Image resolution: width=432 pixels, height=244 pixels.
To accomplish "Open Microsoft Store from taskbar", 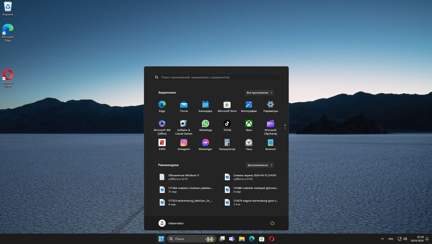I will [x=262, y=239].
